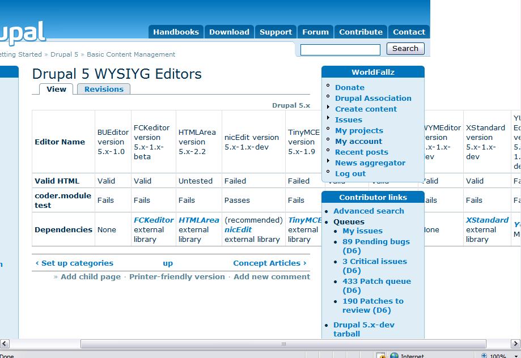
Task: Open the 100% zoom level dropdown
Action: click(516, 356)
